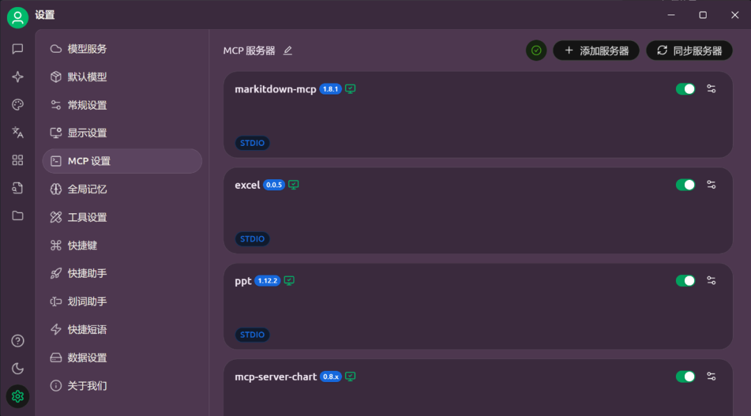The image size is (751, 416).
Task: Select the mcp-server-chart server name
Action: click(x=275, y=377)
